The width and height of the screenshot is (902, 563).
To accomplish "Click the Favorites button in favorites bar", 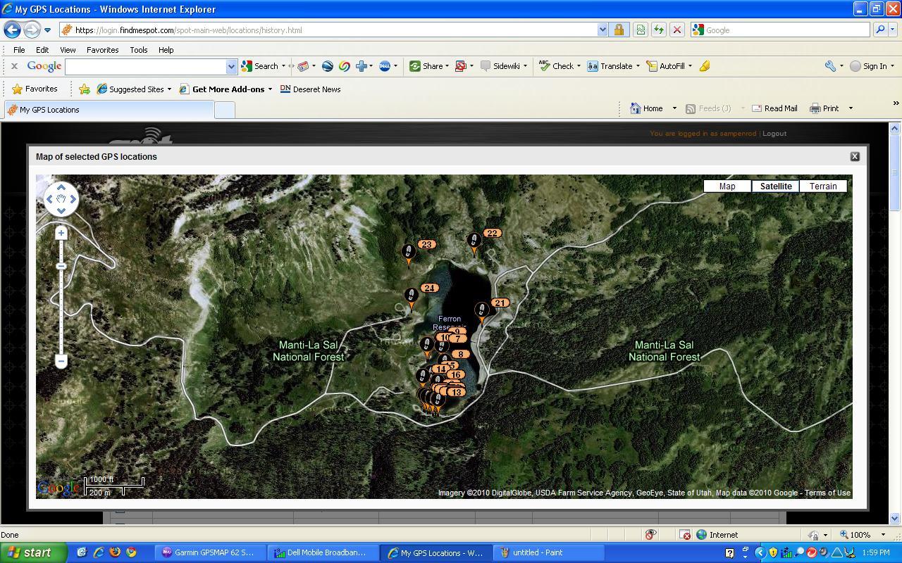I will point(35,89).
